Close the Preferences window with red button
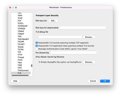The image size is (121, 96). tap(10, 7)
